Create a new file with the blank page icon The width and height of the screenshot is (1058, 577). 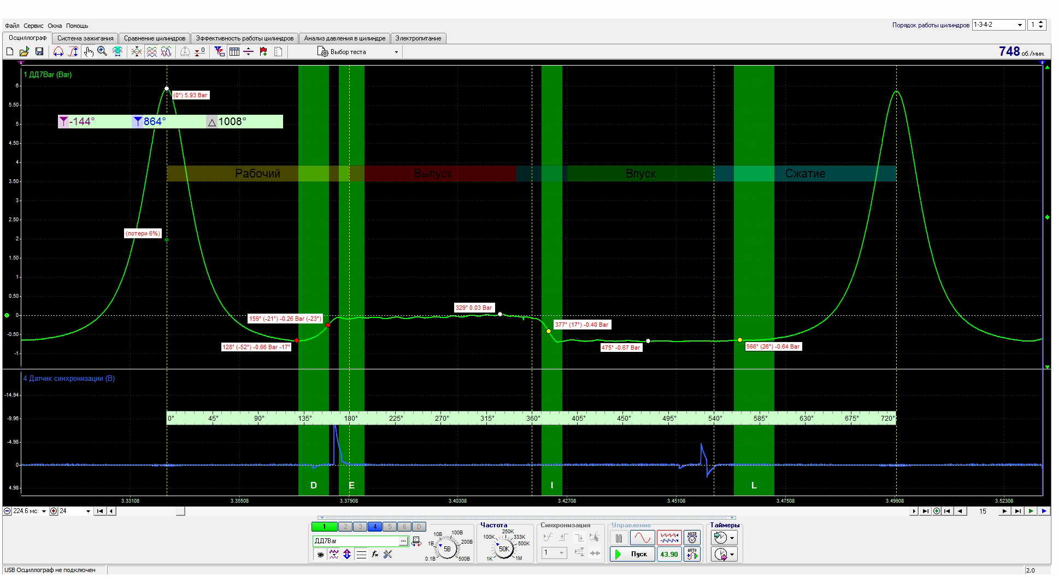pyautogui.click(x=9, y=51)
